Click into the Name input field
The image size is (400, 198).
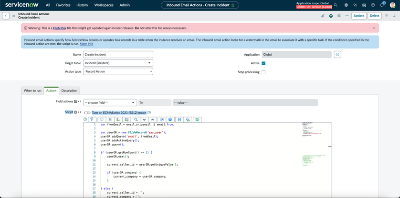click(x=118, y=54)
